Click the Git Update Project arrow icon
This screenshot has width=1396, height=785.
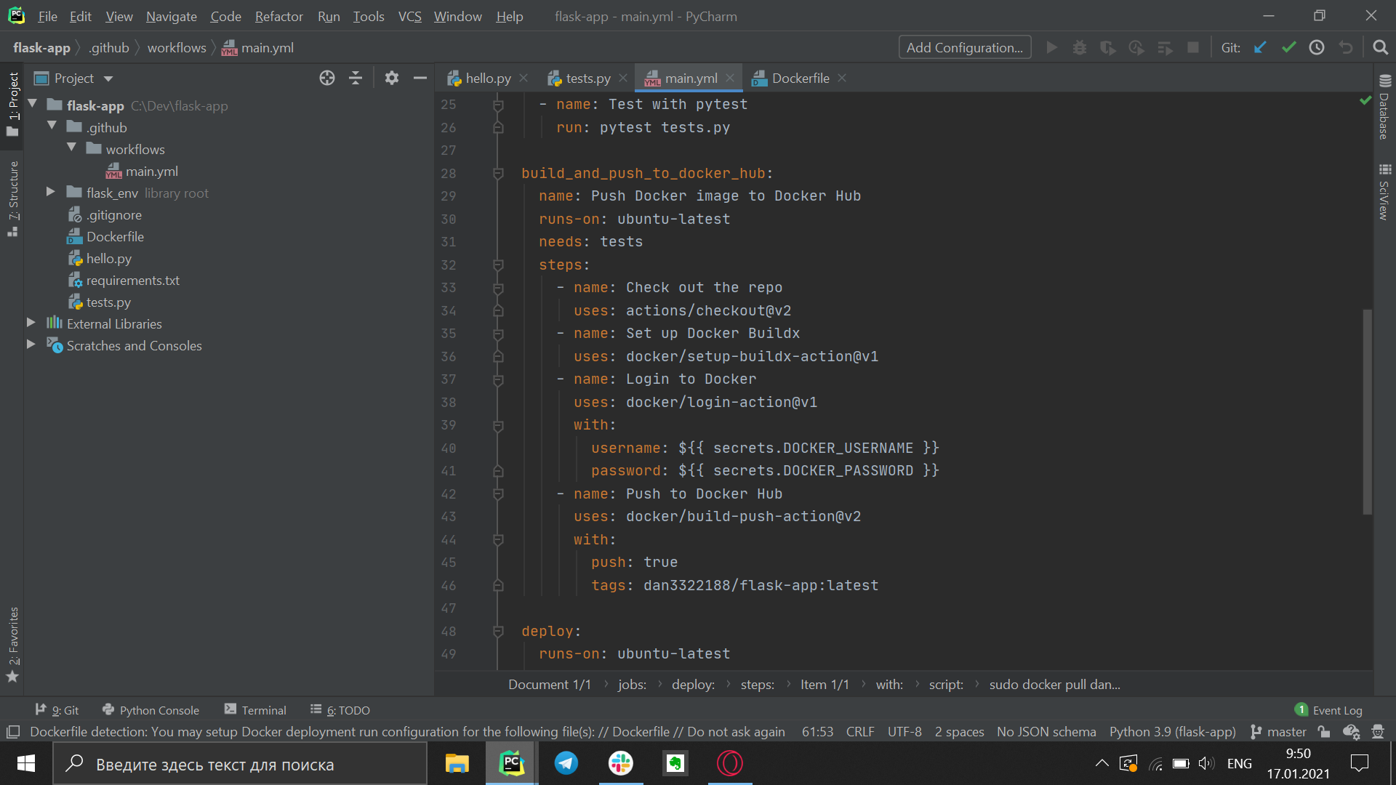(1260, 48)
